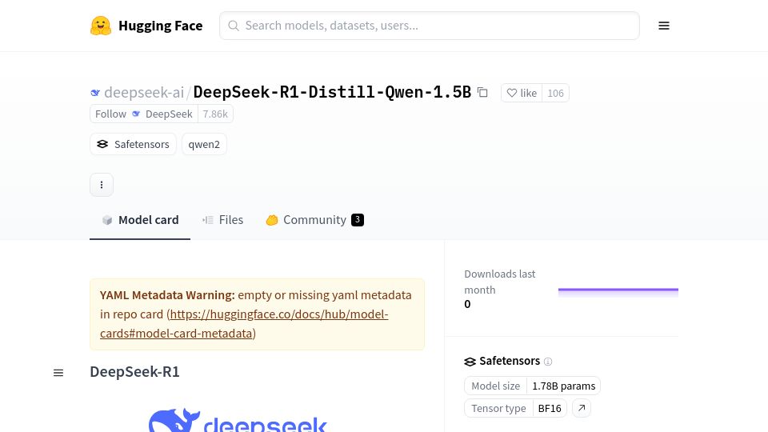768x432 pixels.
Task: Click the Files tab list icon
Action: click(208, 220)
